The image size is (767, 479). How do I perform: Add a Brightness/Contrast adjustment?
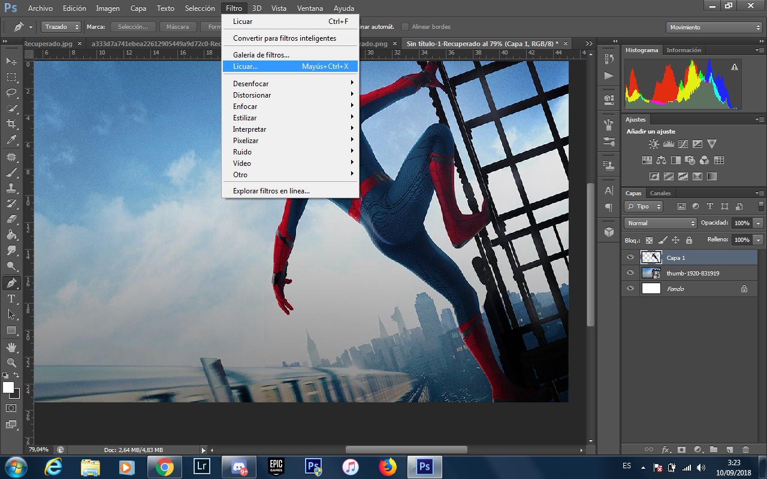click(654, 144)
